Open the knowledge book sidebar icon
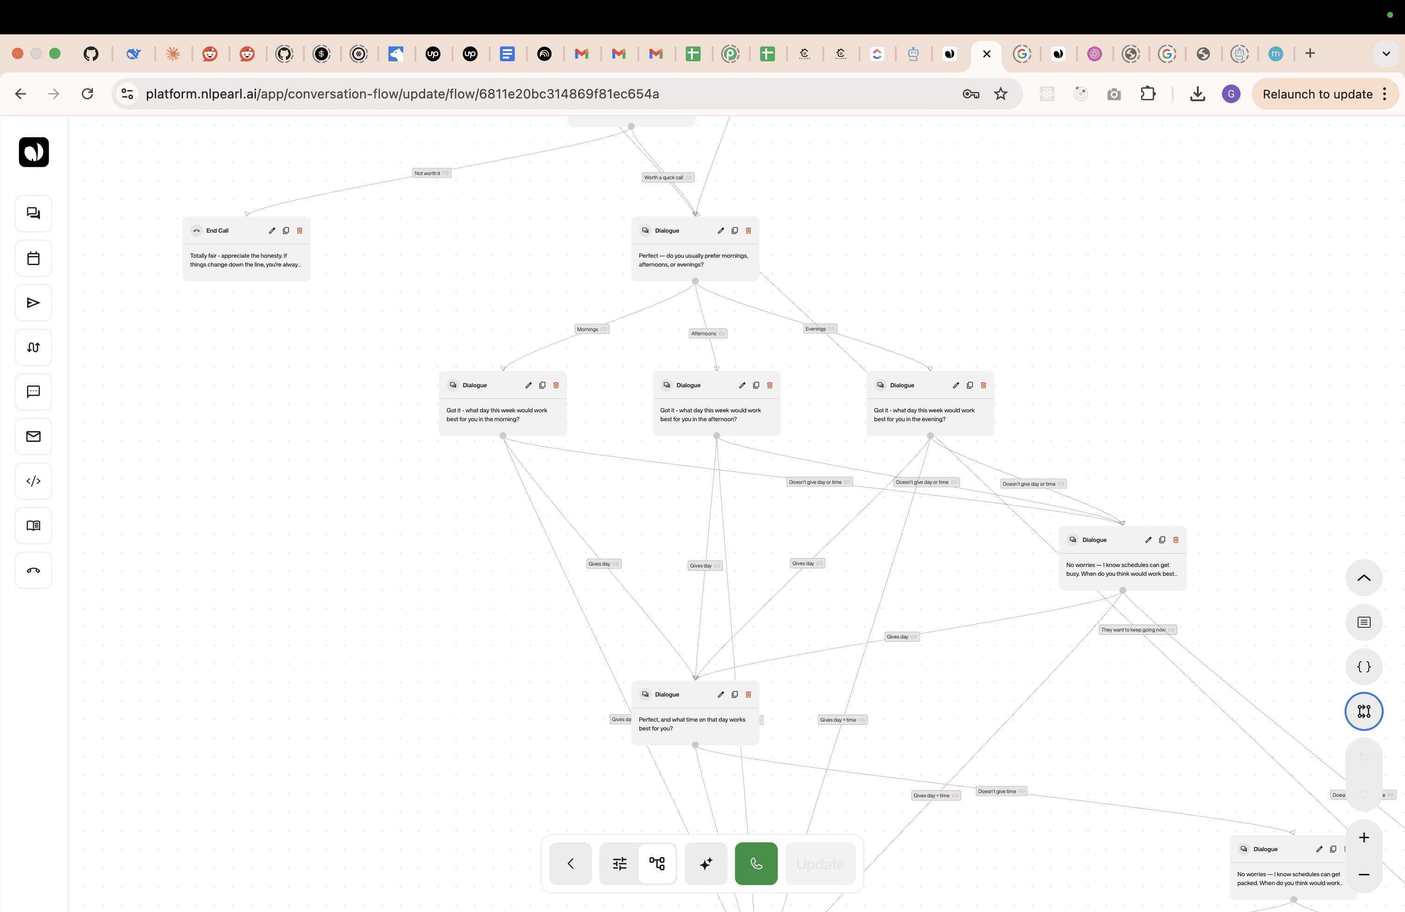Image resolution: width=1405 pixels, height=912 pixels. [x=33, y=526]
